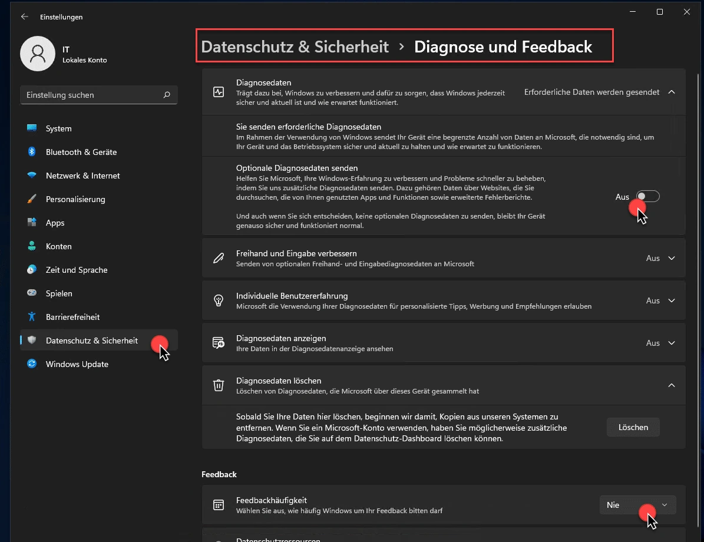Select Konten in the sidebar

pos(99,246)
